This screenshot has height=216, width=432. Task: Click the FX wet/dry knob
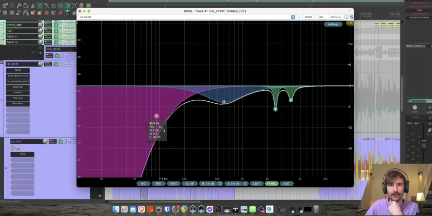click(346, 17)
